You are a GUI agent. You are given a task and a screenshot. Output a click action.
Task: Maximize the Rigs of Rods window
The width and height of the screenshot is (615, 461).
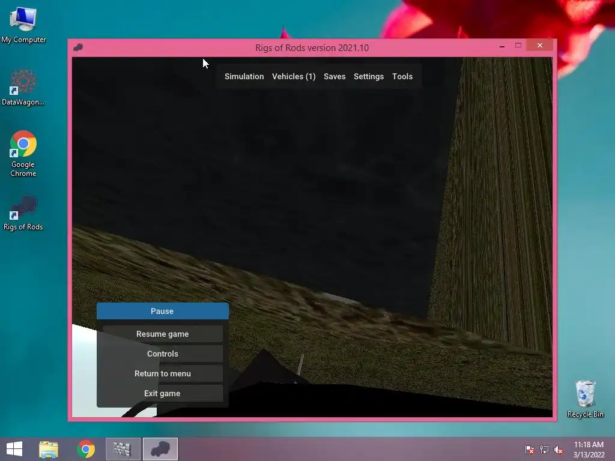click(518, 46)
